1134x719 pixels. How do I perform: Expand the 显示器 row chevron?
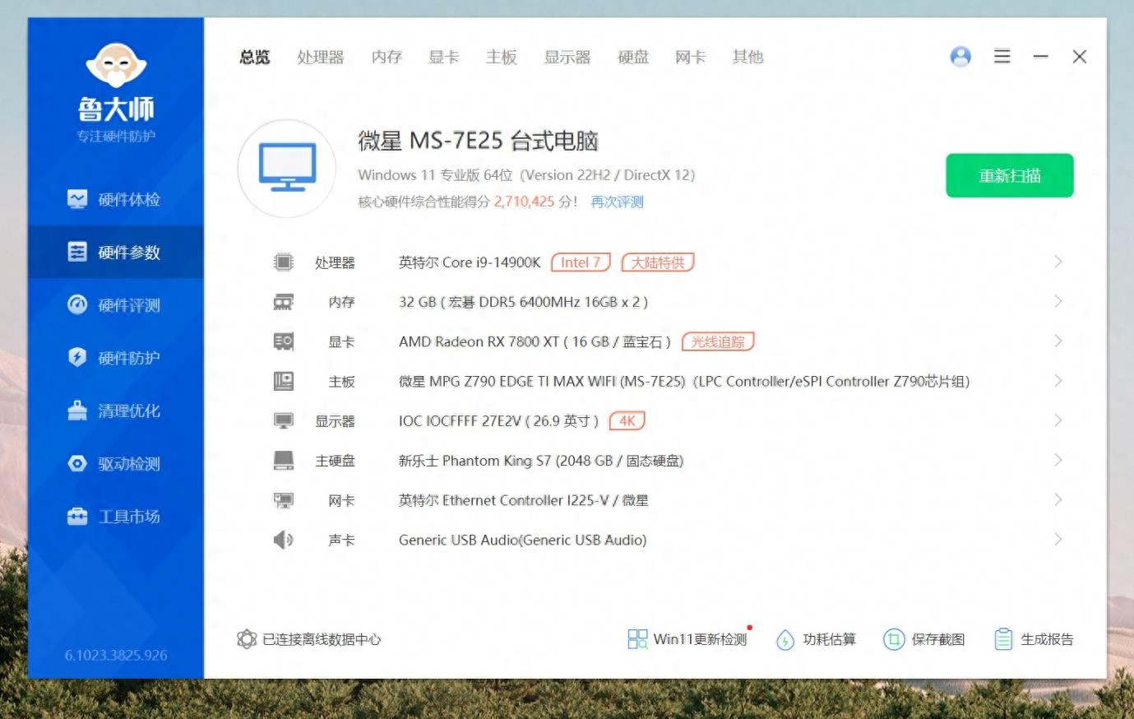pyautogui.click(x=1058, y=420)
